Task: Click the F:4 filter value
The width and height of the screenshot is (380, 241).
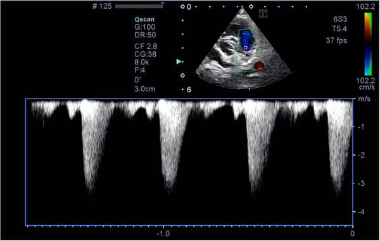Action: (140, 70)
